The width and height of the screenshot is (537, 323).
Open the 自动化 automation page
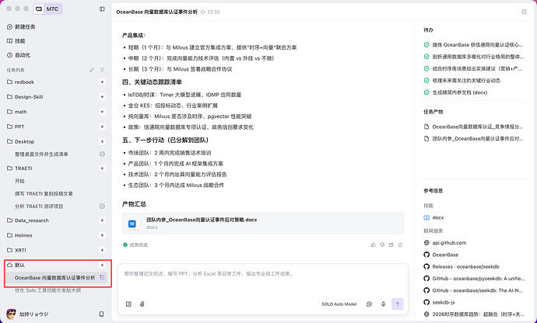(19, 55)
